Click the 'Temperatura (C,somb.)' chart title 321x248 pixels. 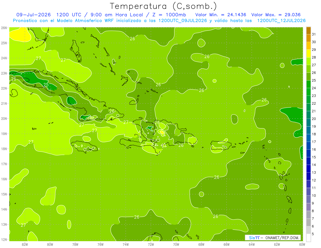point(163,6)
